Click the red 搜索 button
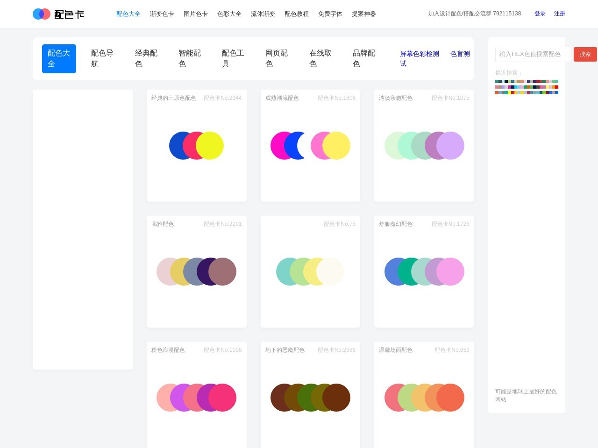The width and height of the screenshot is (598, 448). pyautogui.click(x=585, y=54)
